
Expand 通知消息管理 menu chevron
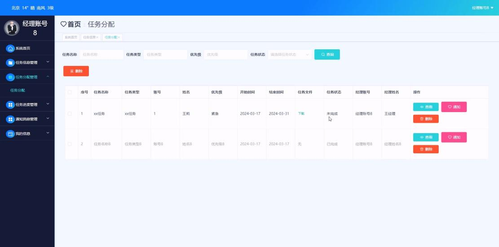point(48,118)
